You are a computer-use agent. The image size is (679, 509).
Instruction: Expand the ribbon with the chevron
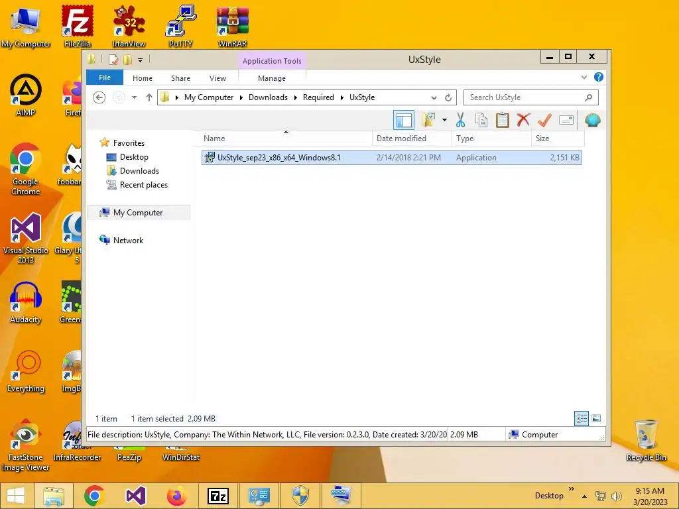[584, 78]
